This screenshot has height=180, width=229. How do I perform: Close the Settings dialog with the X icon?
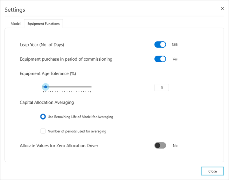click(222, 8)
